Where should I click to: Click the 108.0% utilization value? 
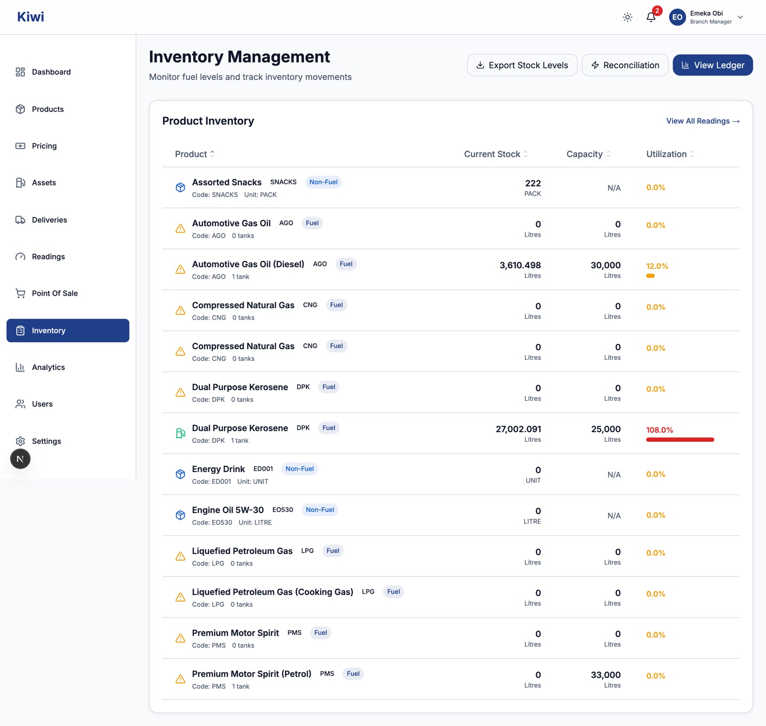point(660,430)
